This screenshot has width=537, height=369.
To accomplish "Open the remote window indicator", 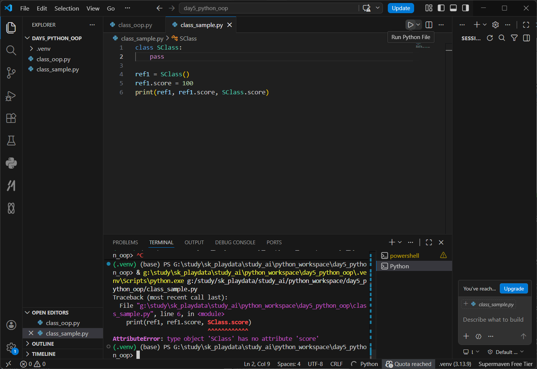I will (x=8, y=364).
